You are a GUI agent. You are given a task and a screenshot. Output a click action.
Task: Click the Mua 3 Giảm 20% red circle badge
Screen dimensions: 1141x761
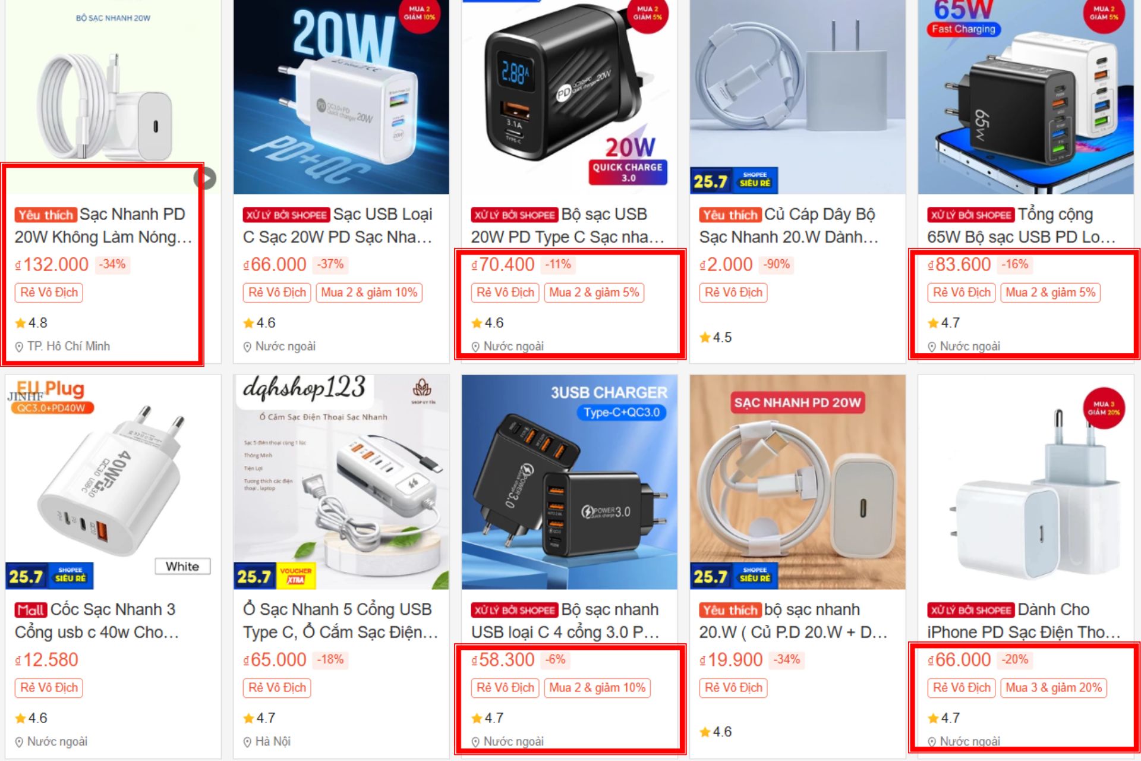(x=1104, y=408)
